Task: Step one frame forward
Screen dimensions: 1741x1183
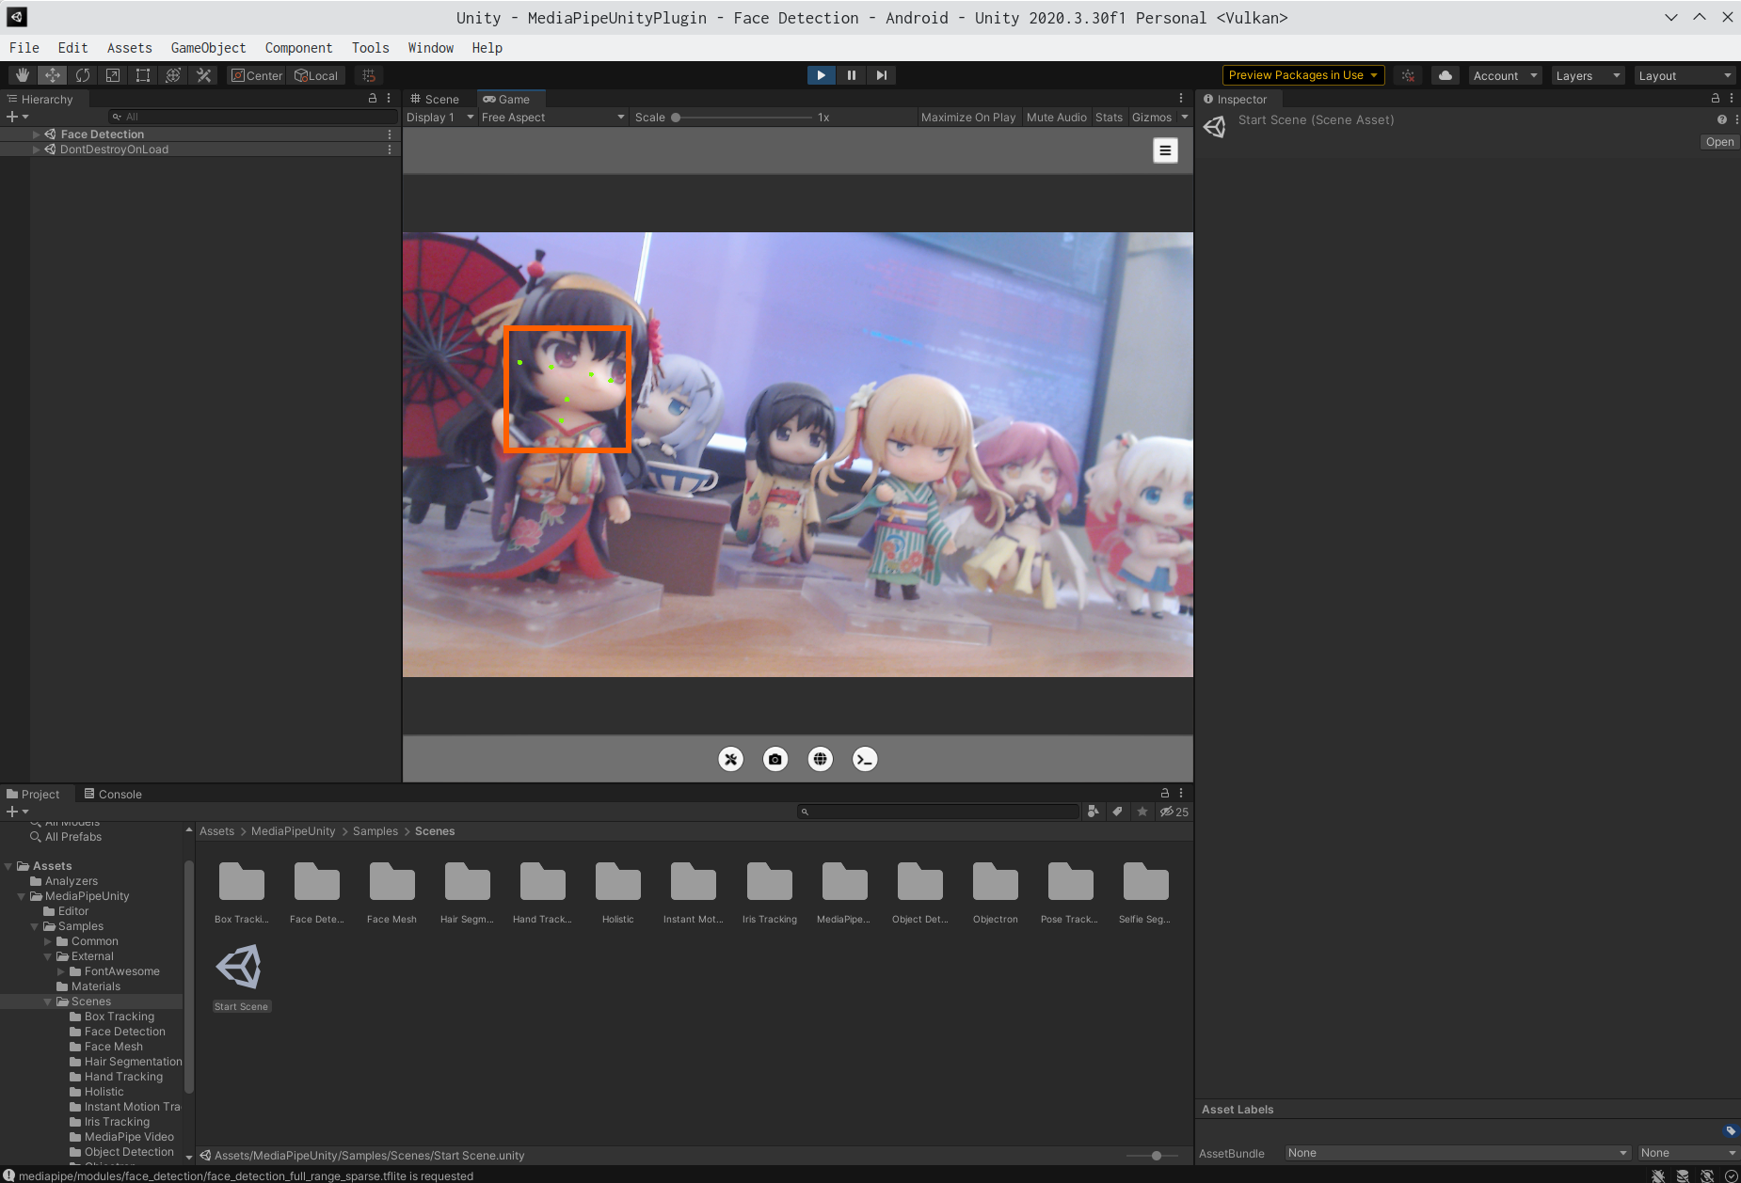Action: [881, 75]
